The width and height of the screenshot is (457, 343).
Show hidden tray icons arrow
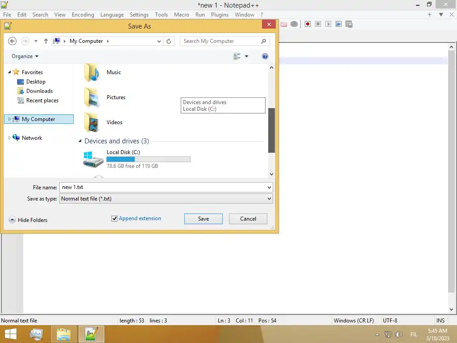pos(377,335)
